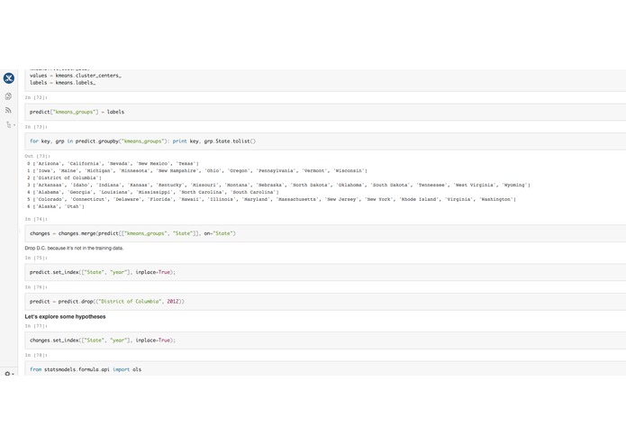The image size is (626, 445).
Task: Click output row 1 starting with 'Iowa'
Action: point(197,171)
